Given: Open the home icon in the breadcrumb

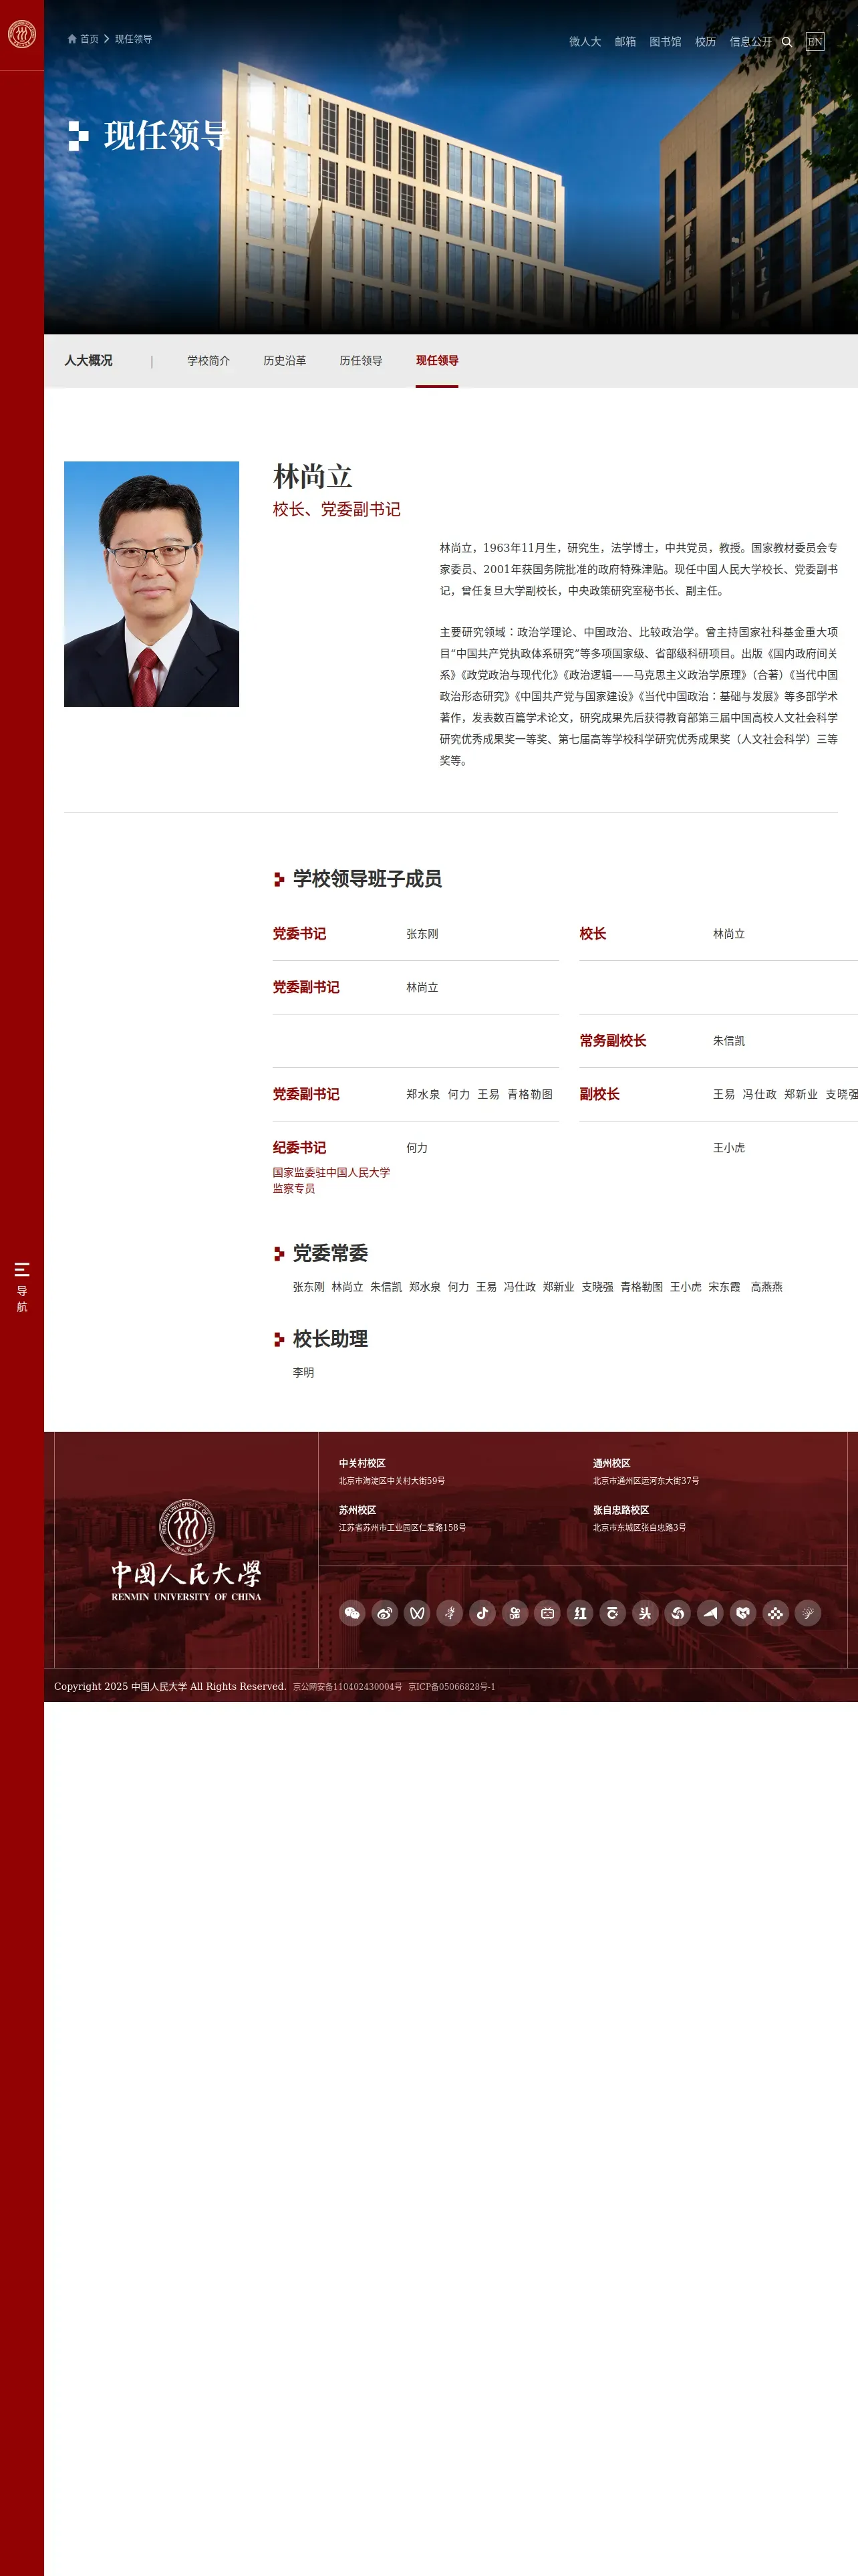Looking at the screenshot, I should (x=72, y=39).
